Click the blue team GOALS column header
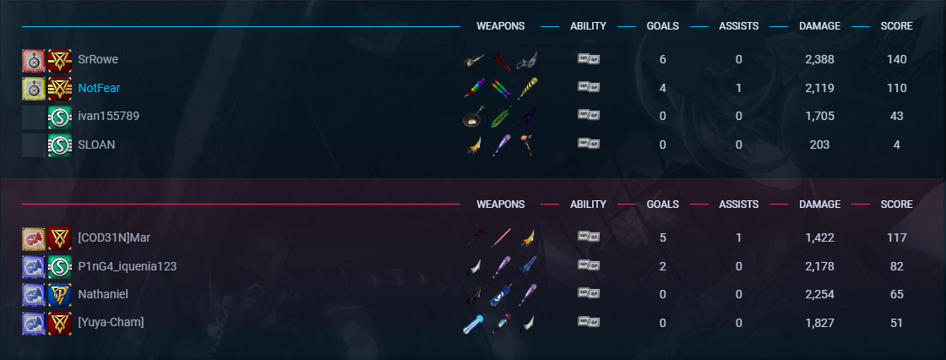The height and width of the screenshot is (360, 946). click(662, 26)
